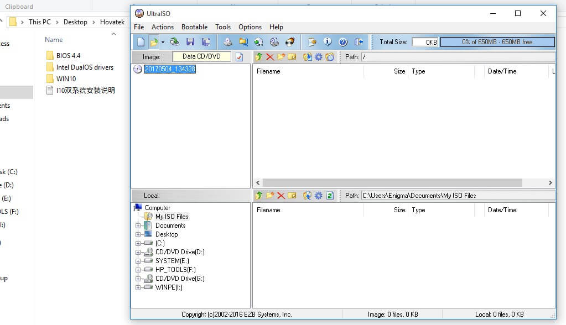
Task: Open the Help menu
Action: pos(276,27)
